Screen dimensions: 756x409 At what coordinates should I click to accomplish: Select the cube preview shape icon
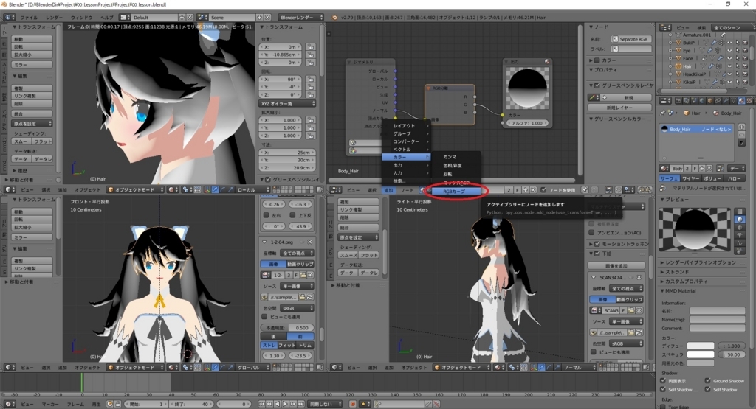740,227
